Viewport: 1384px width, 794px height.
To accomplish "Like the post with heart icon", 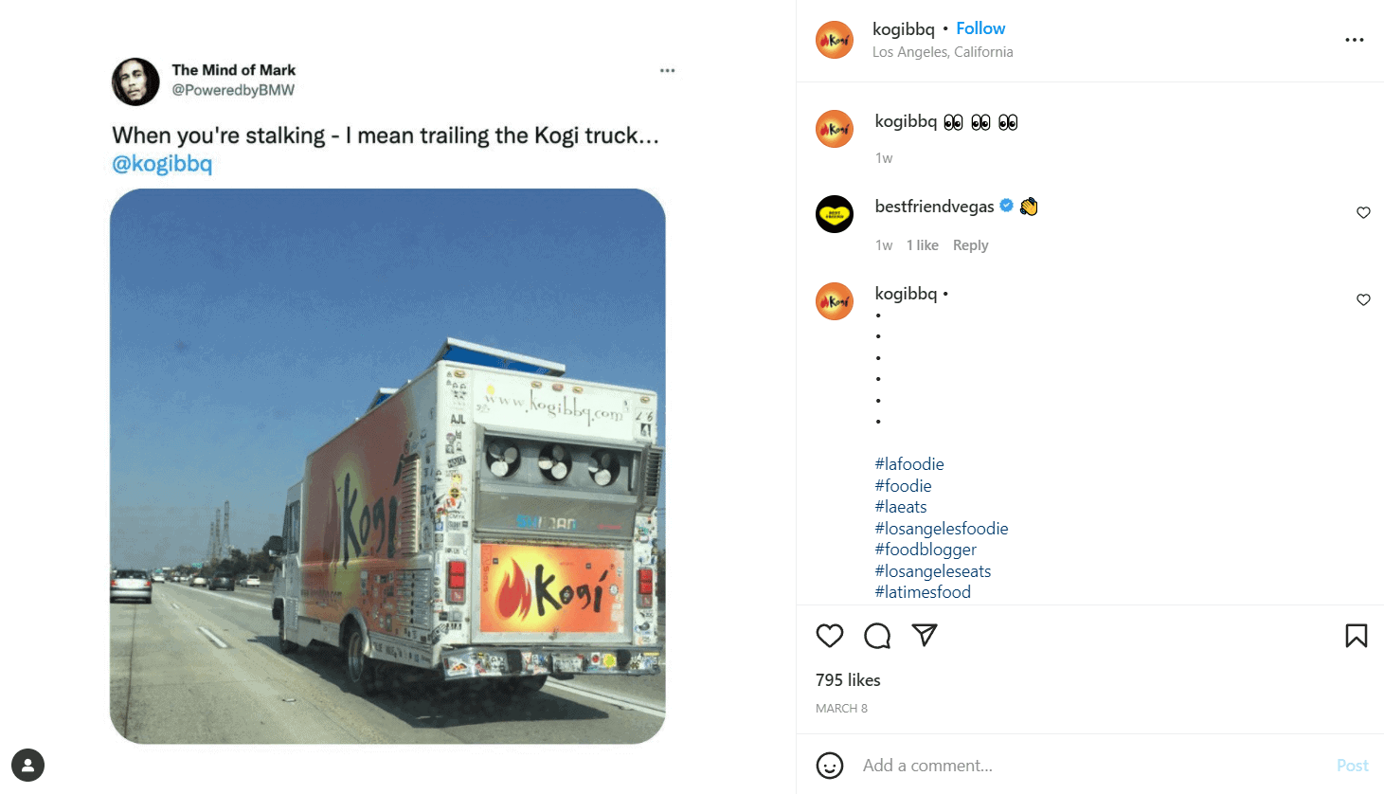I will (830, 636).
